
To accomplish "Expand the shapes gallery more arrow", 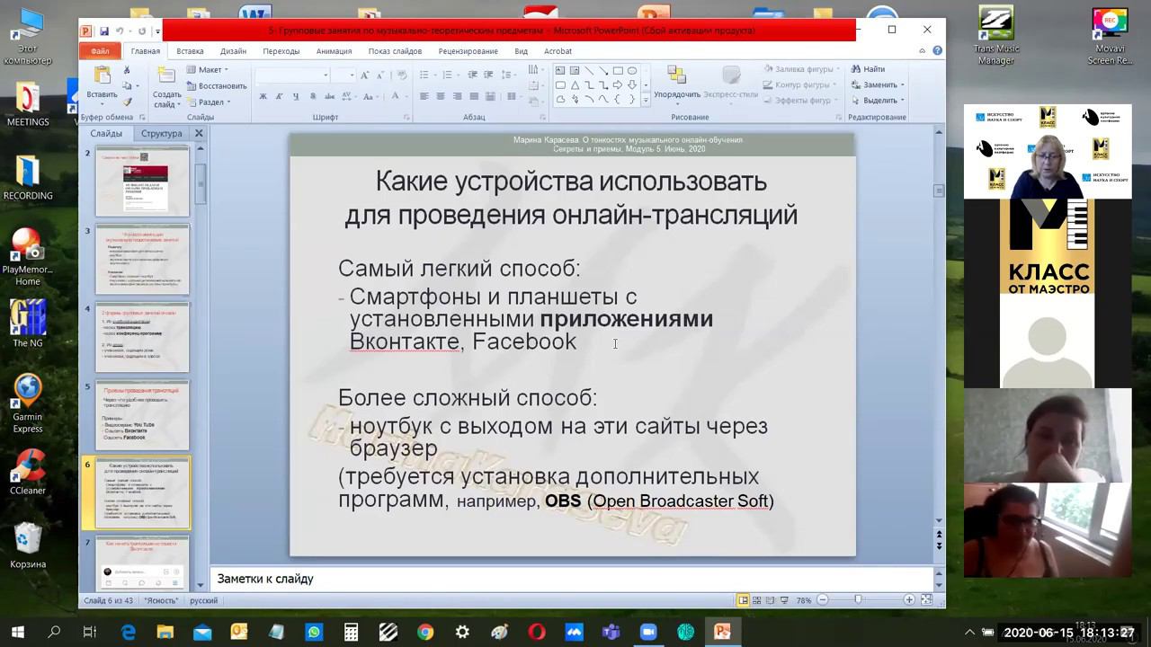I will [646, 101].
